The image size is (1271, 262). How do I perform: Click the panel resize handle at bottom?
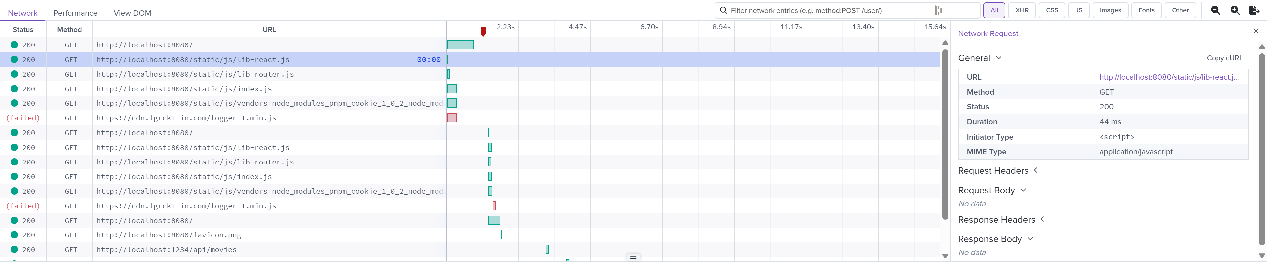(x=634, y=258)
